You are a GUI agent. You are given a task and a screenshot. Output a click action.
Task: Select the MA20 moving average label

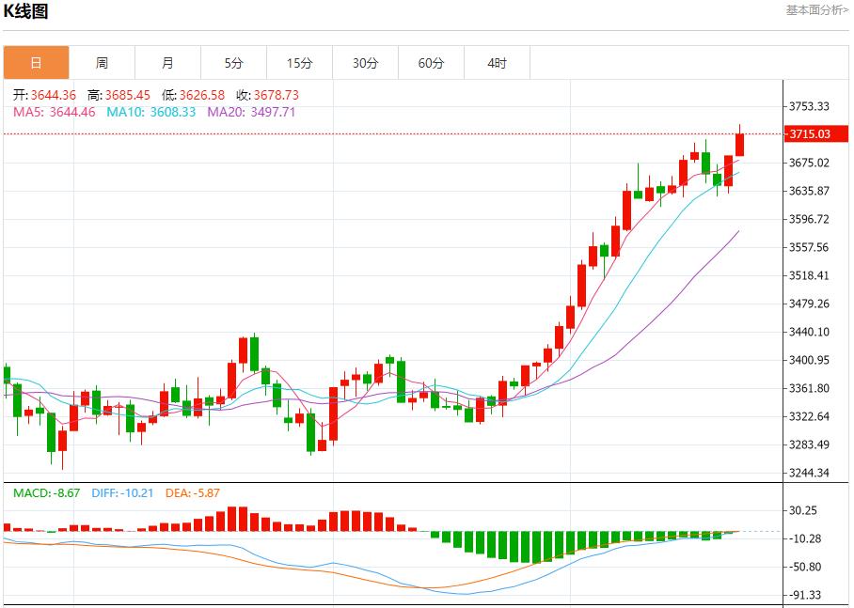point(226,112)
